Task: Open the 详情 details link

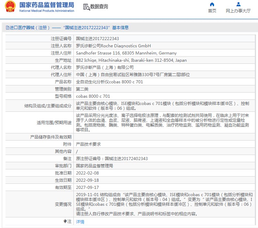Action: click(x=80, y=222)
